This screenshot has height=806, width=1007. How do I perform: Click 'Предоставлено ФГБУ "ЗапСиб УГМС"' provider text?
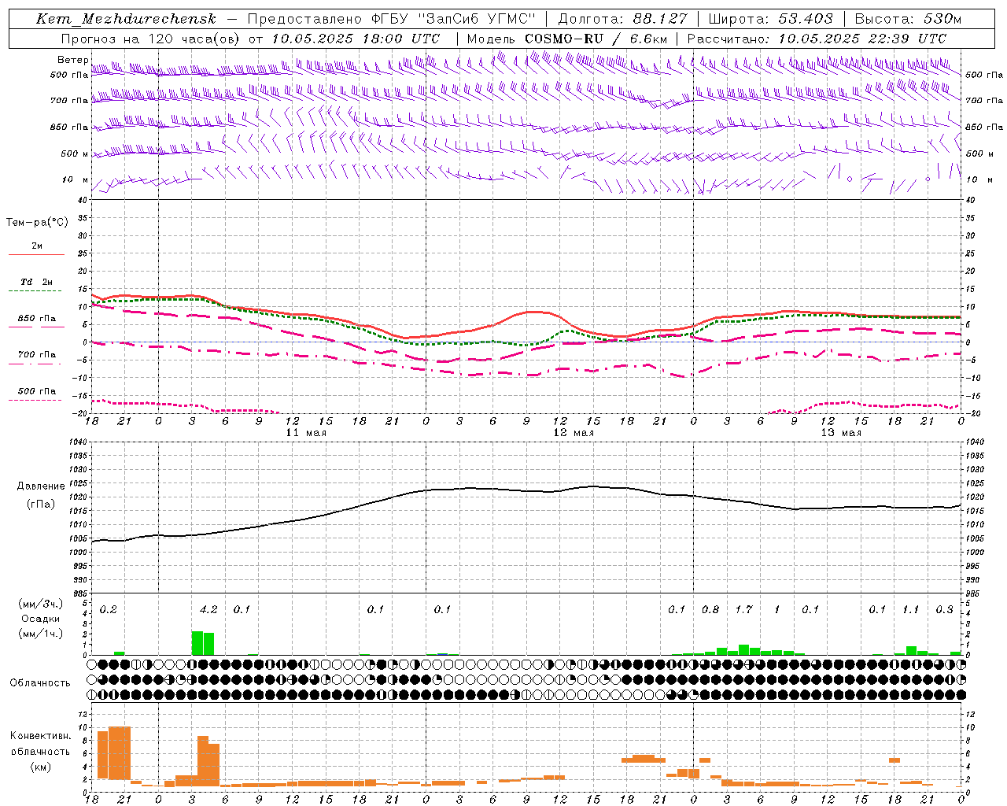pos(391,19)
